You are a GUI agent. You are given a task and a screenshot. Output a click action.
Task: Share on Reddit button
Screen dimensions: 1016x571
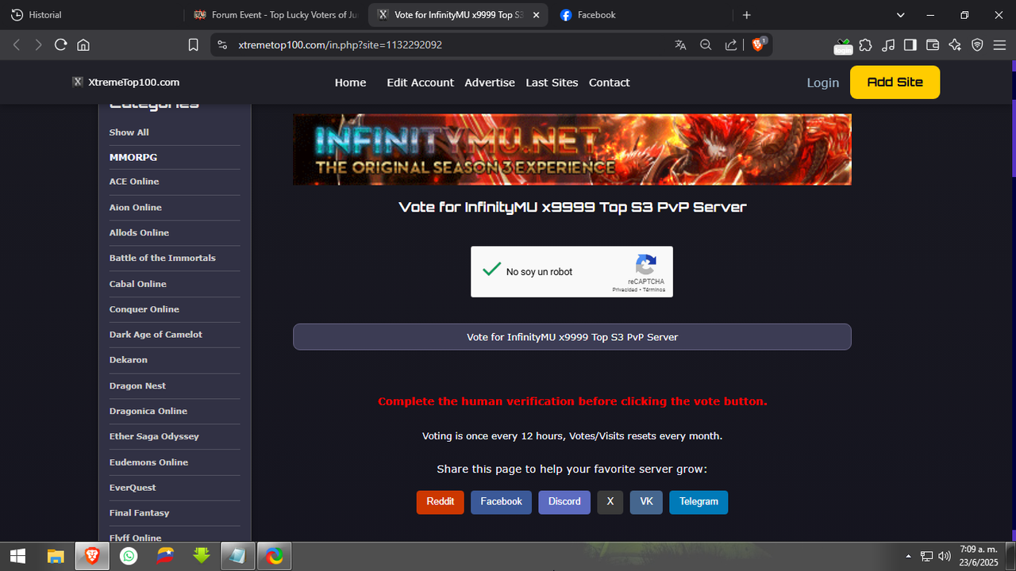tap(441, 502)
